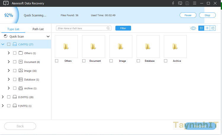Click the save scan icon in title bar
Image resolution: width=222 pixels, height=135 pixels.
187,3
